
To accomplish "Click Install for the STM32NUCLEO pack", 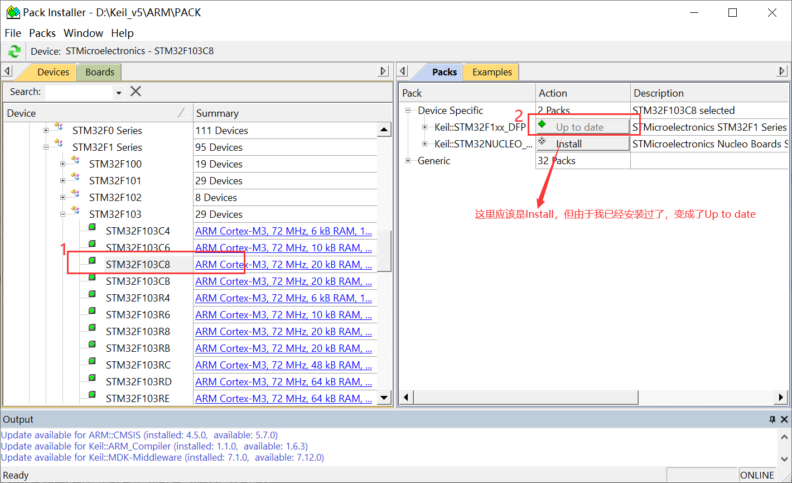I will tap(583, 144).
